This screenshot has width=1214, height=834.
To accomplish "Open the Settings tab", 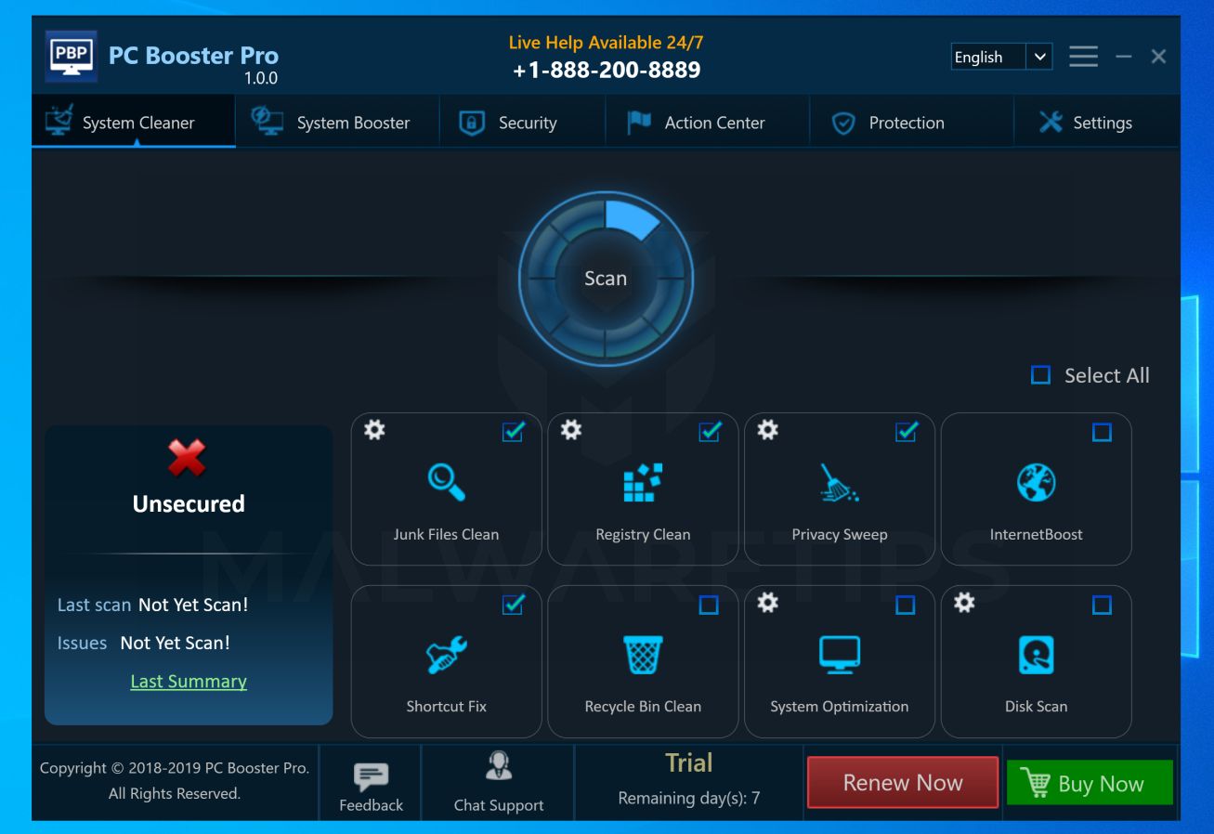I will (1097, 122).
